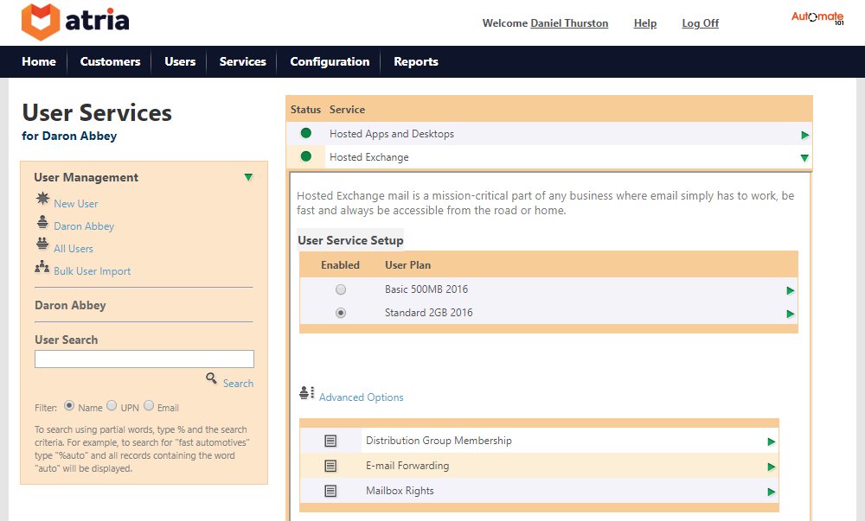Click the New User star icon
Image resolution: width=865 pixels, height=521 pixels.
coord(42,199)
